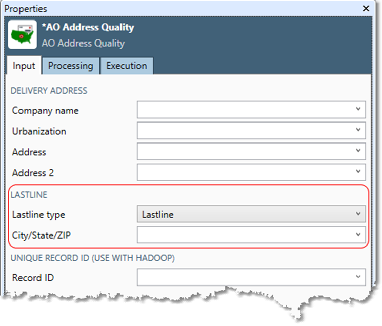
Task: Switch to the Input tab
Action: (x=24, y=66)
